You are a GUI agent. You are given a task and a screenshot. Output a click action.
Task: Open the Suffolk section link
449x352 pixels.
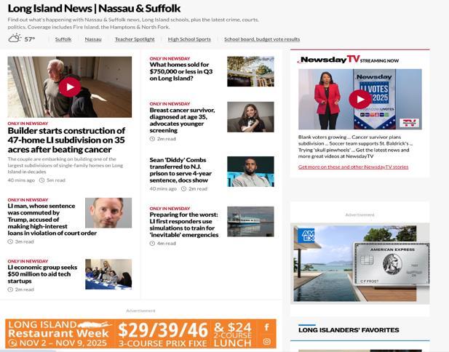coord(63,39)
